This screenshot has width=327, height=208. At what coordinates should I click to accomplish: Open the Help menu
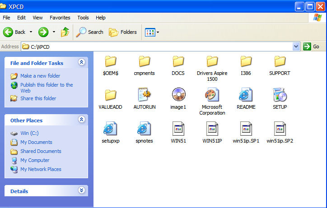click(x=101, y=18)
